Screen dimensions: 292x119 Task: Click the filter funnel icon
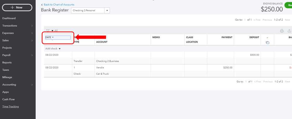tap(48, 31)
